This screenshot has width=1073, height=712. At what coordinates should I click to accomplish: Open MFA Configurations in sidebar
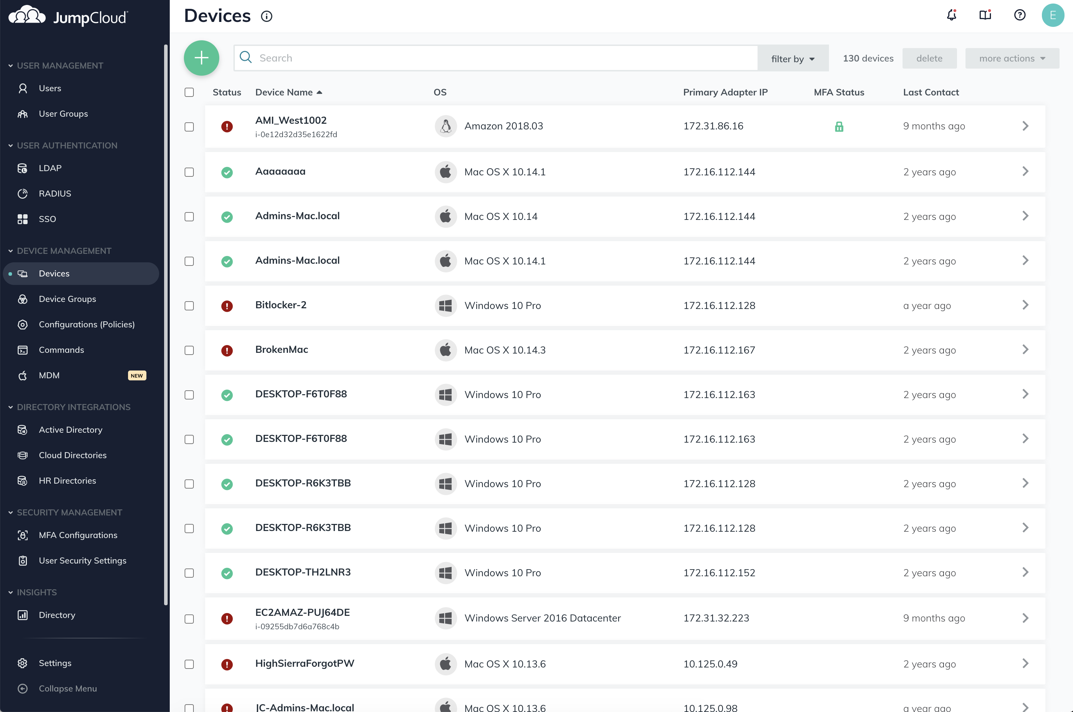(x=78, y=535)
